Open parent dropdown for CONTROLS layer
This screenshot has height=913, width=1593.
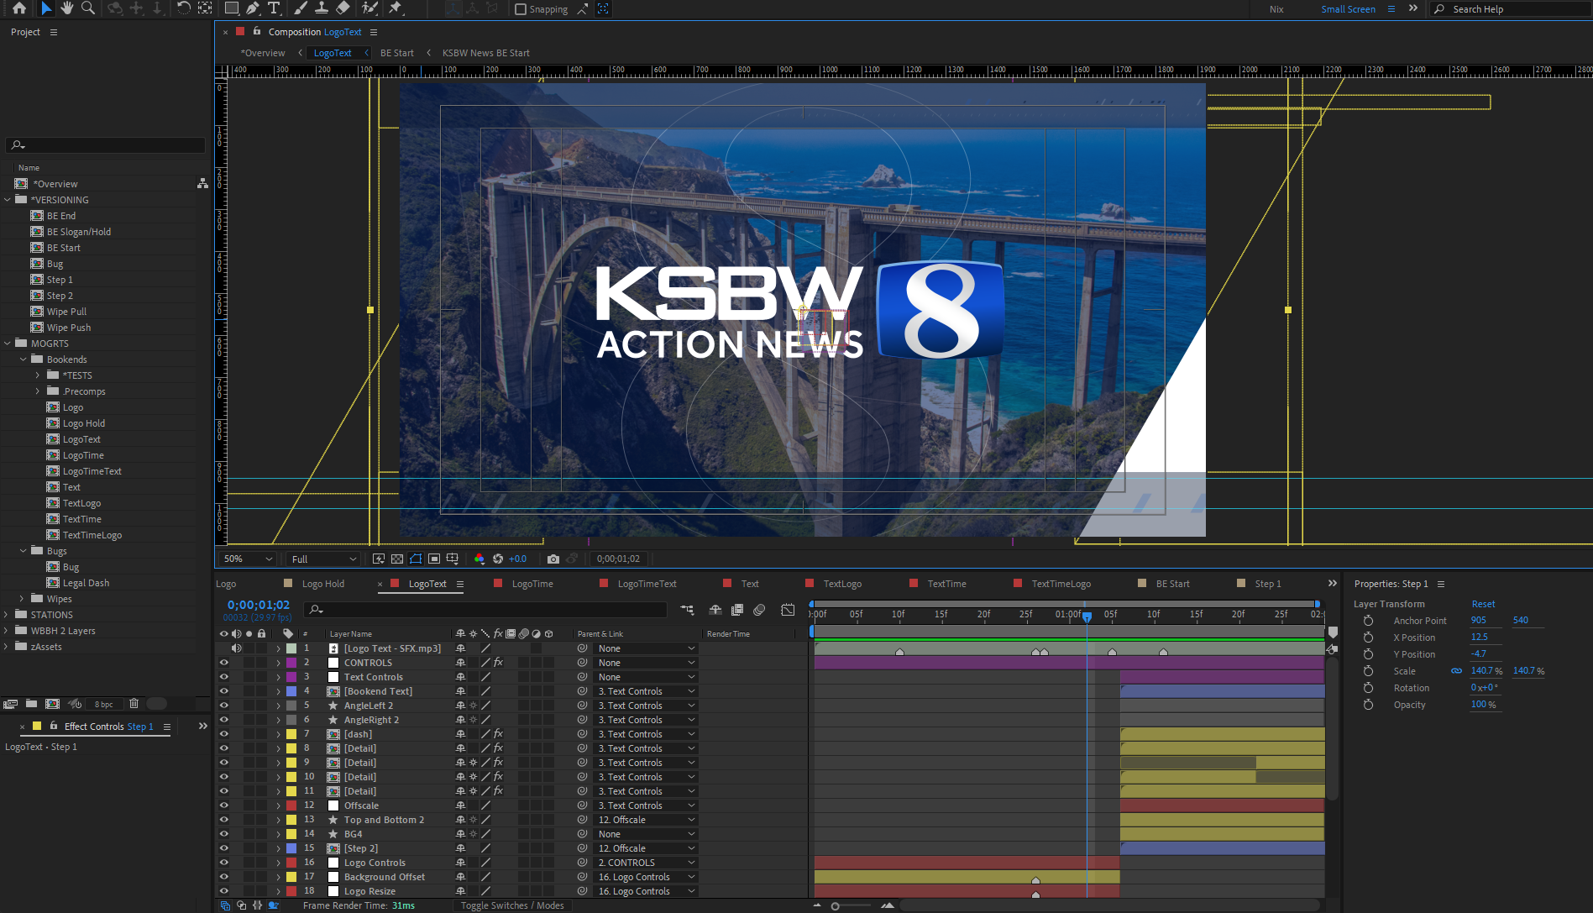pyautogui.click(x=646, y=663)
